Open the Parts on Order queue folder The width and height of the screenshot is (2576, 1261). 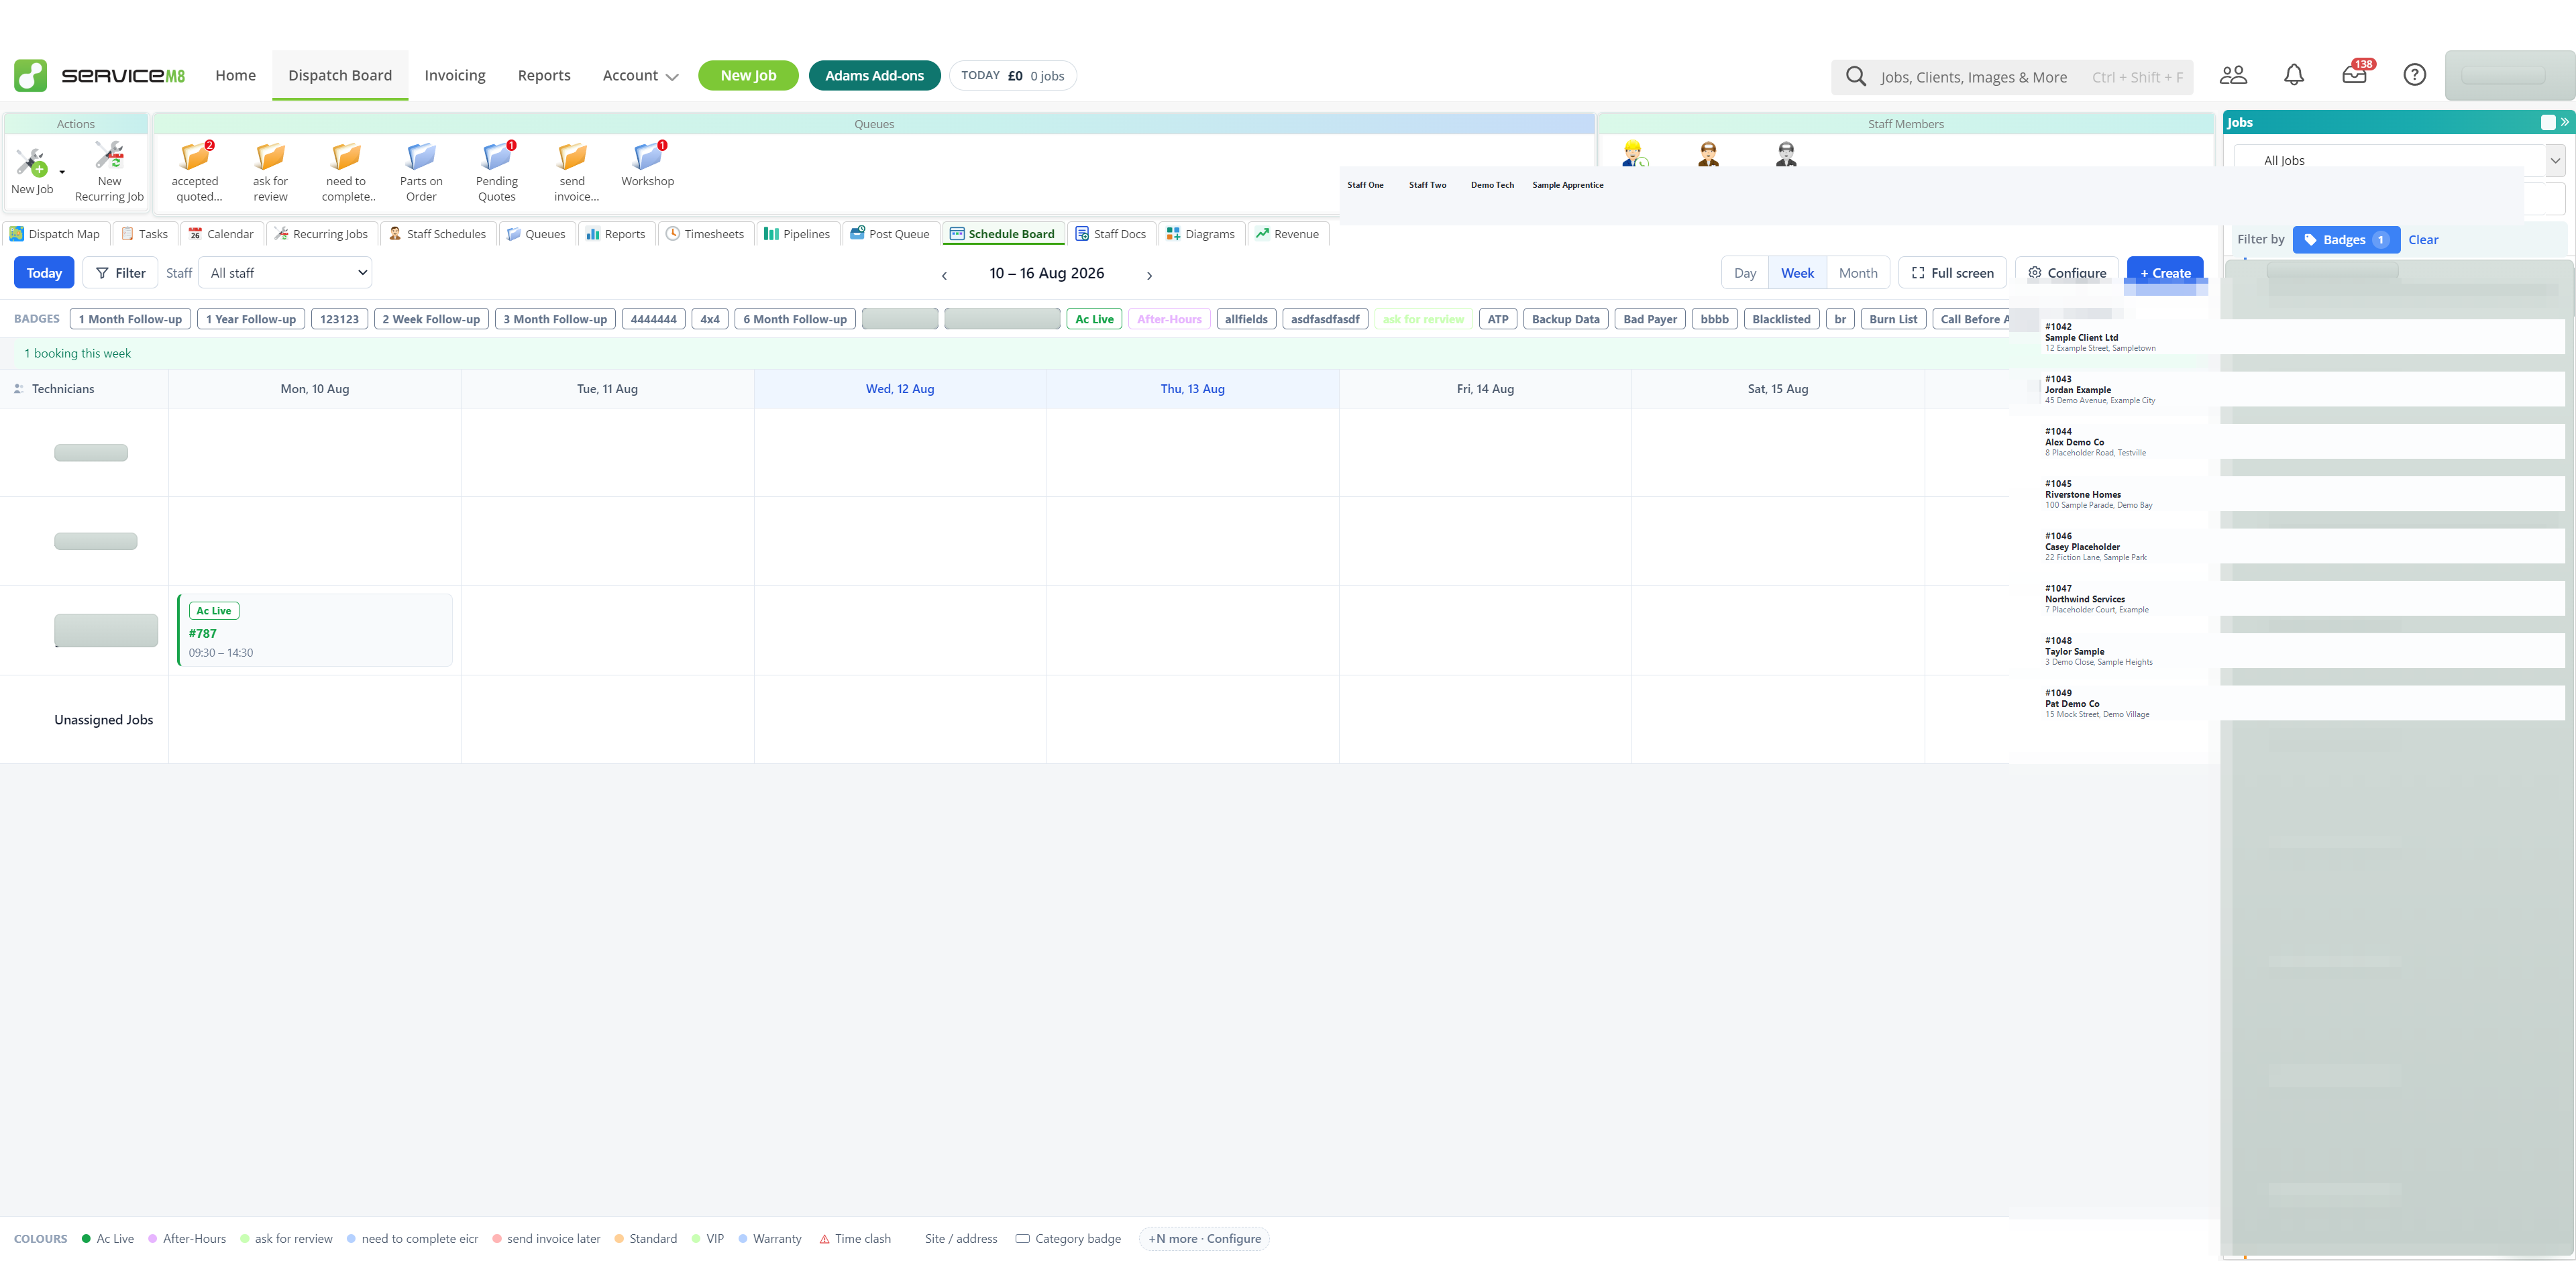(421, 171)
